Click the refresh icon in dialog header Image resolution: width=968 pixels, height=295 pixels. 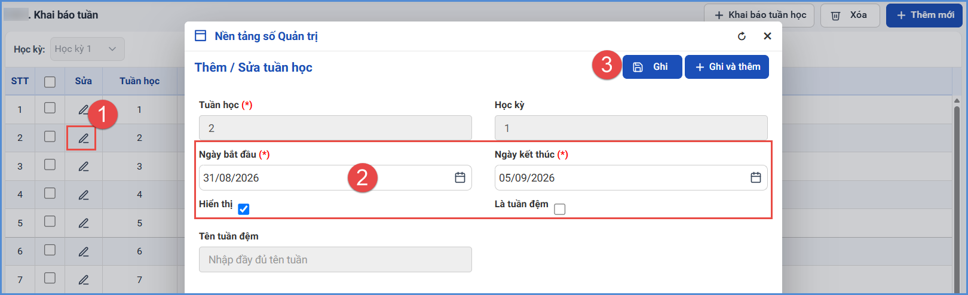pyautogui.click(x=742, y=36)
